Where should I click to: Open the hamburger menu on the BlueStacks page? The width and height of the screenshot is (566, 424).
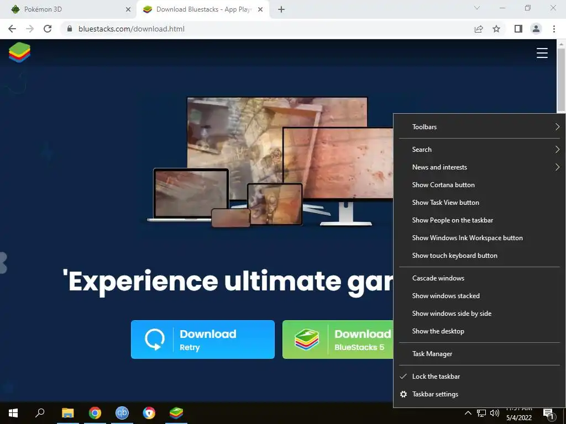[542, 52]
